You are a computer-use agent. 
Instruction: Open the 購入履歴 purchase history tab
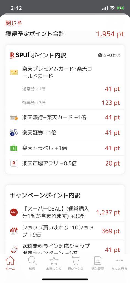[98, 263]
